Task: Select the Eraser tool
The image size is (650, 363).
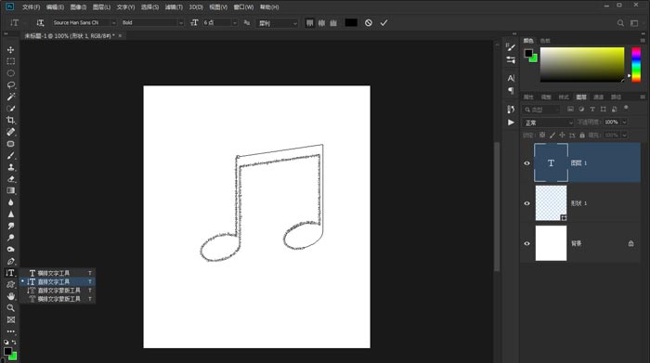Action: click(x=11, y=179)
